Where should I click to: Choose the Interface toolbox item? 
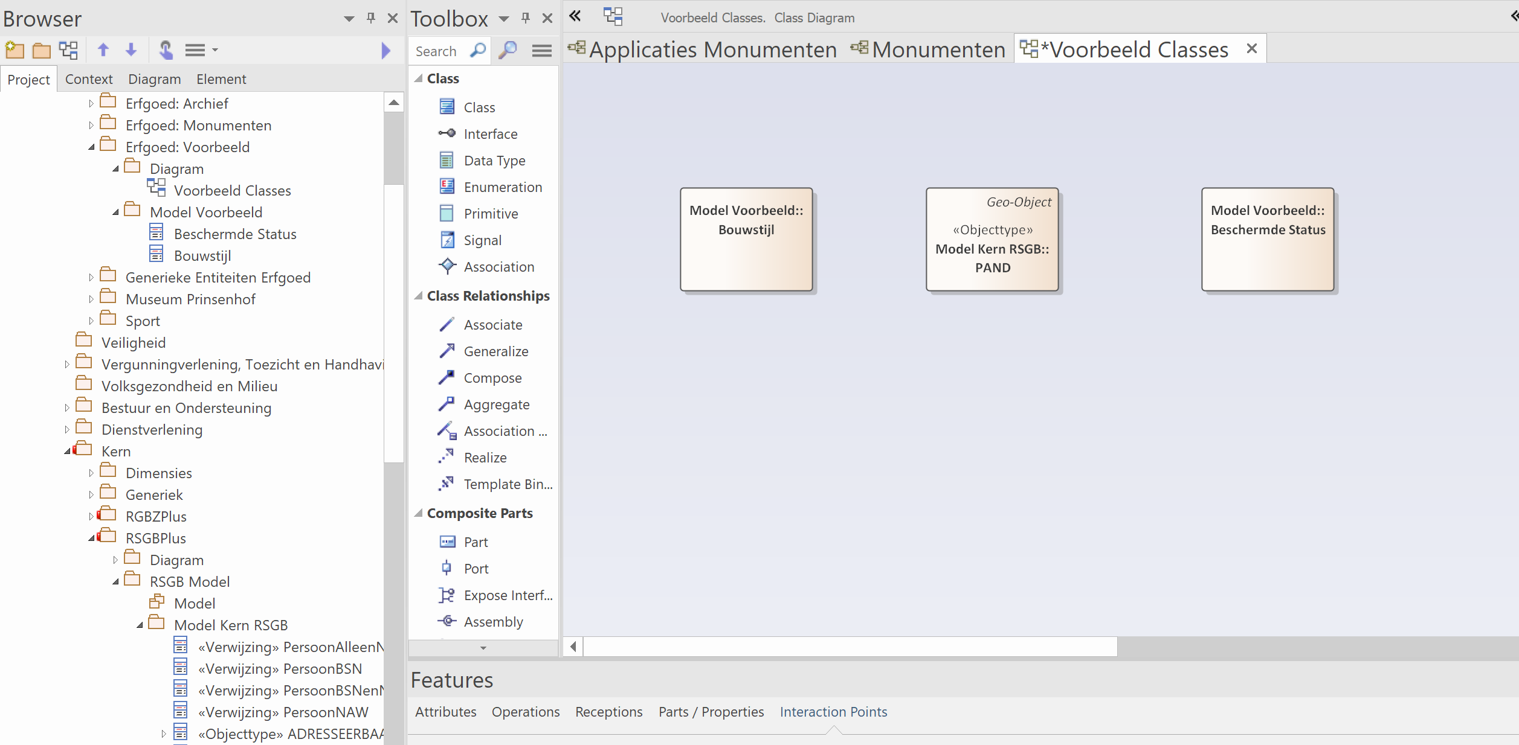[x=490, y=134]
